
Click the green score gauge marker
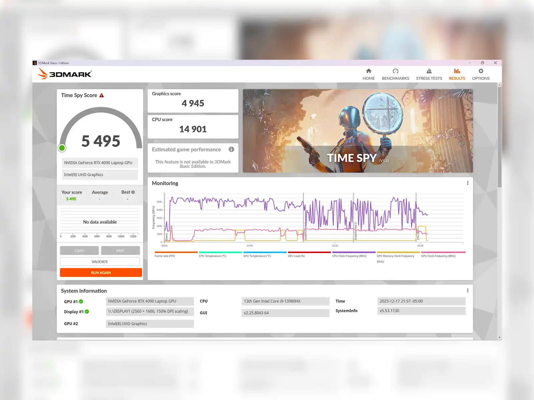point(62,148)
